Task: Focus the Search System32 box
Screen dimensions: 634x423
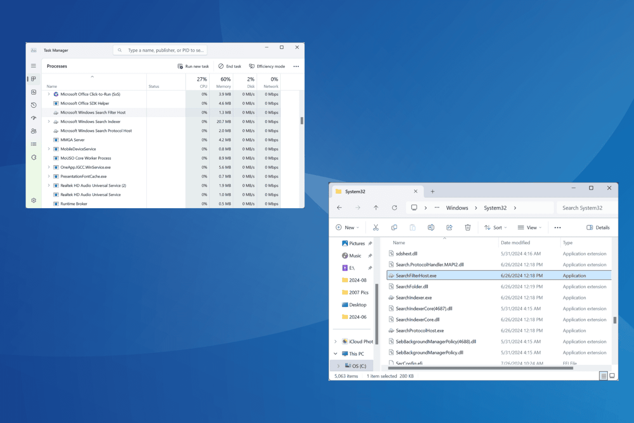Action: click(587, 208)
